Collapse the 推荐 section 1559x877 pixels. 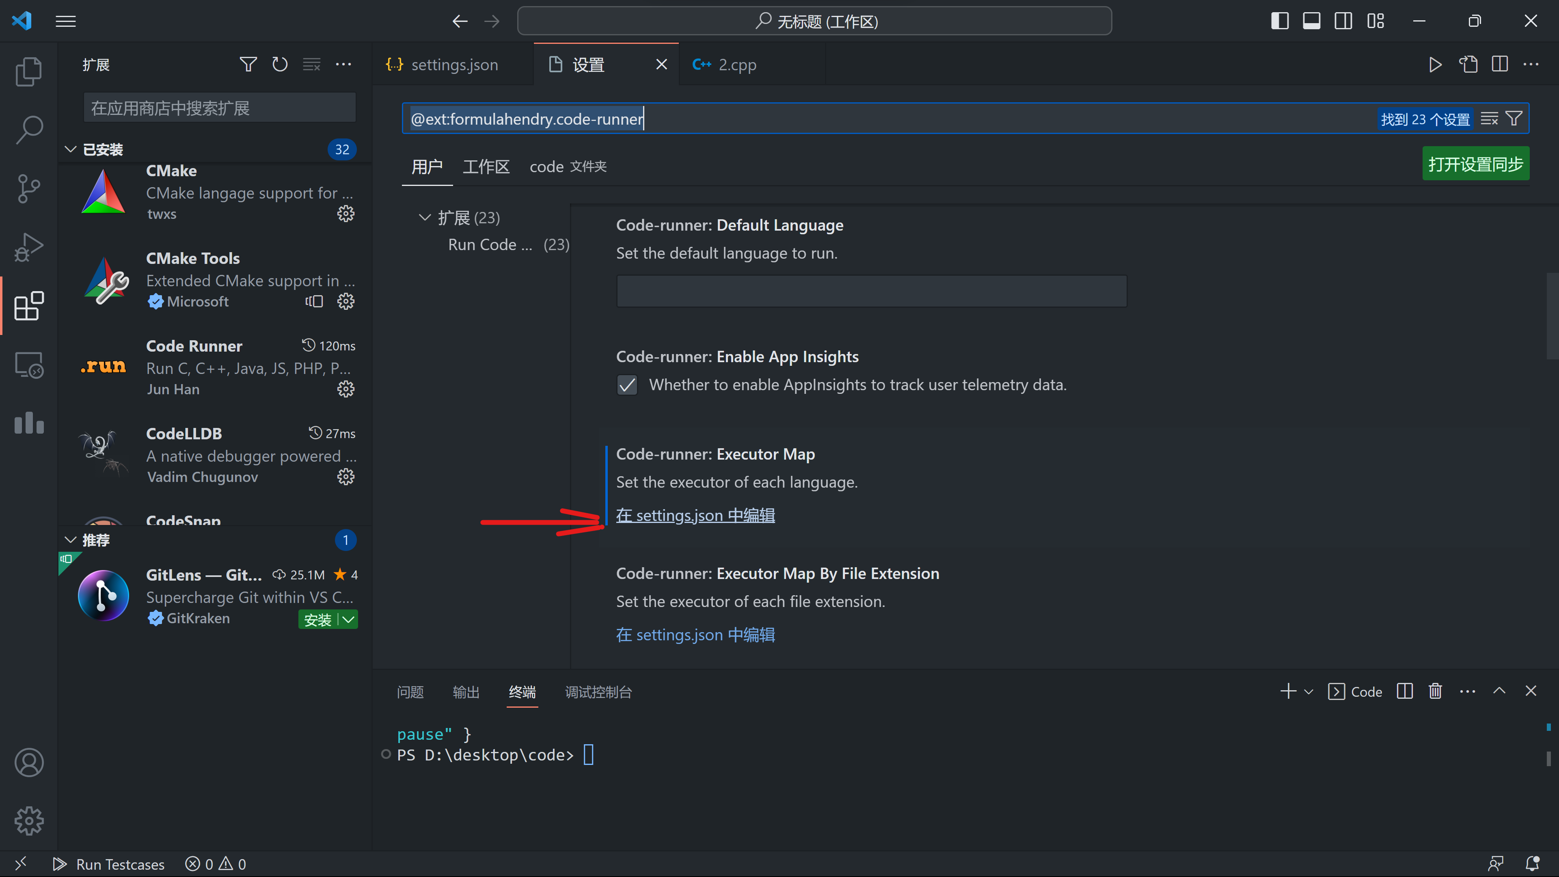[x=70, y=540]
